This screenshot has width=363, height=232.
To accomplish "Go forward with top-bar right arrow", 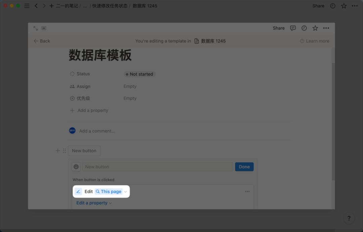I will click(x=44, y=6).
